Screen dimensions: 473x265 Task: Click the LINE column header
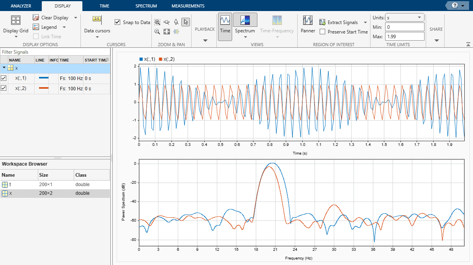[41, 60]
